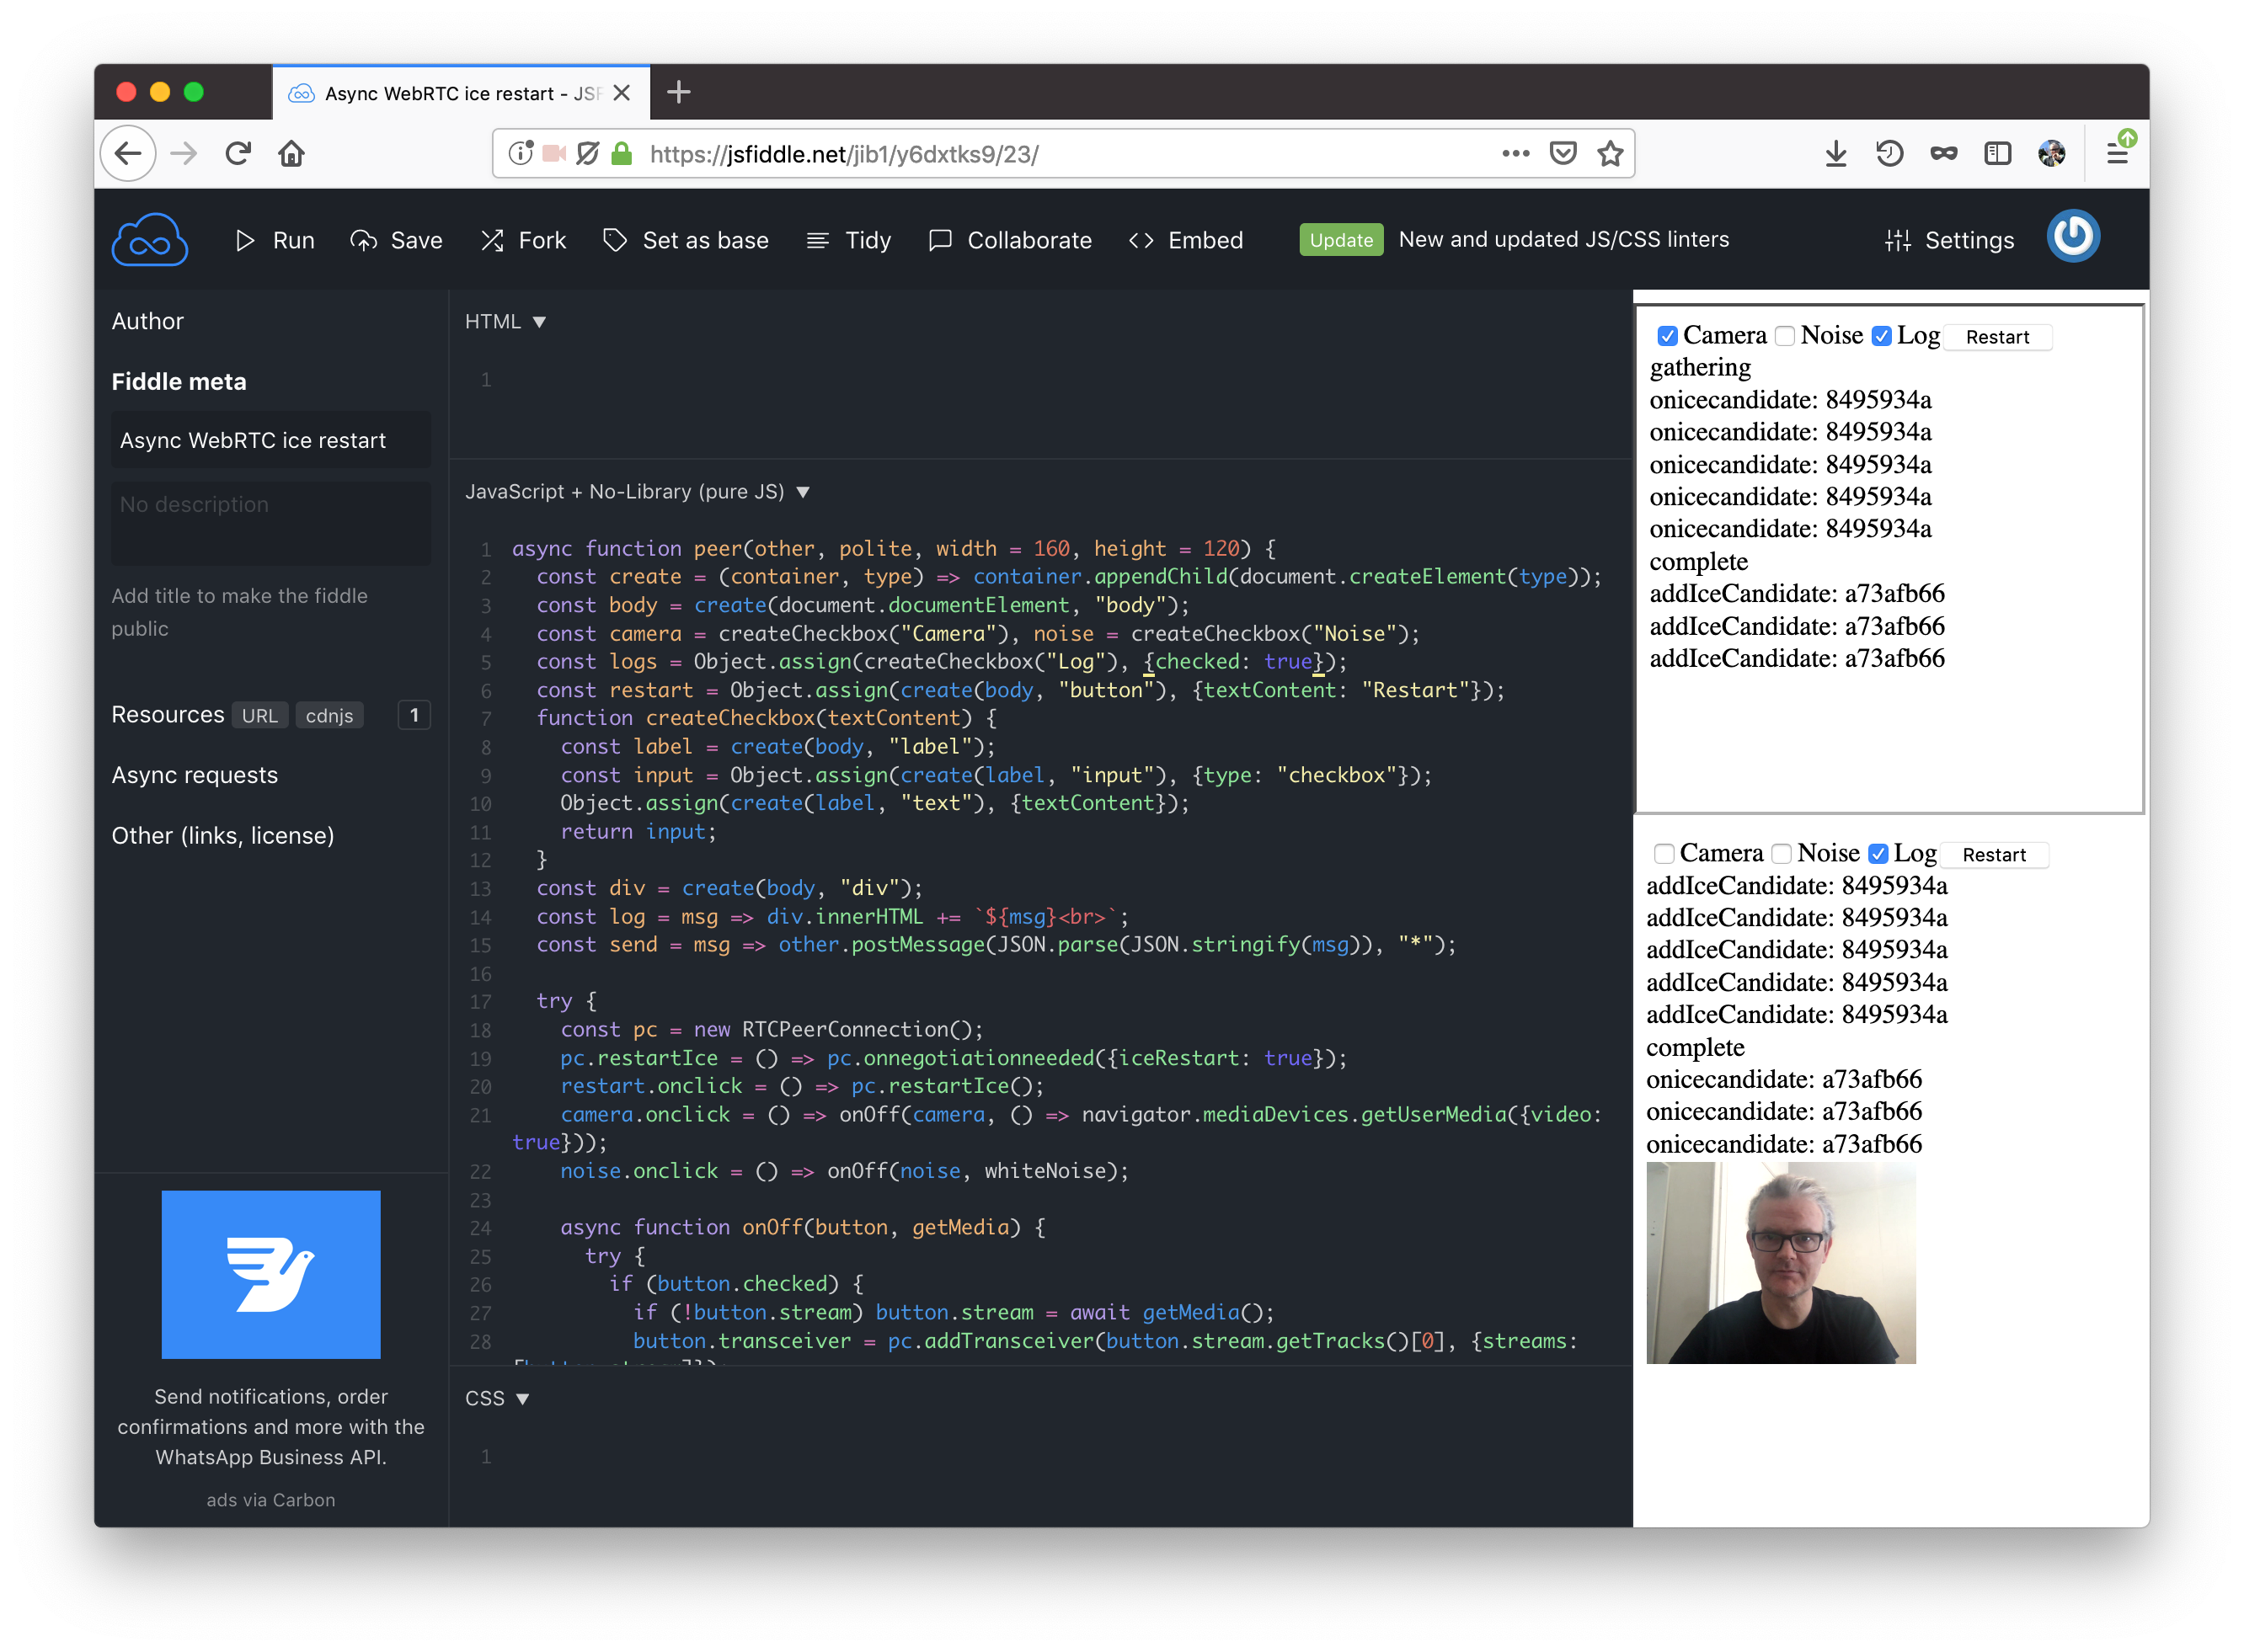
Task: Save the fiddle
Action: point(396,240)
